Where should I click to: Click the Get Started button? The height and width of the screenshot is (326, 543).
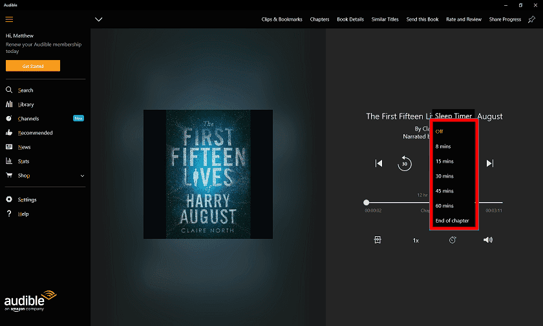click(33, 66)
